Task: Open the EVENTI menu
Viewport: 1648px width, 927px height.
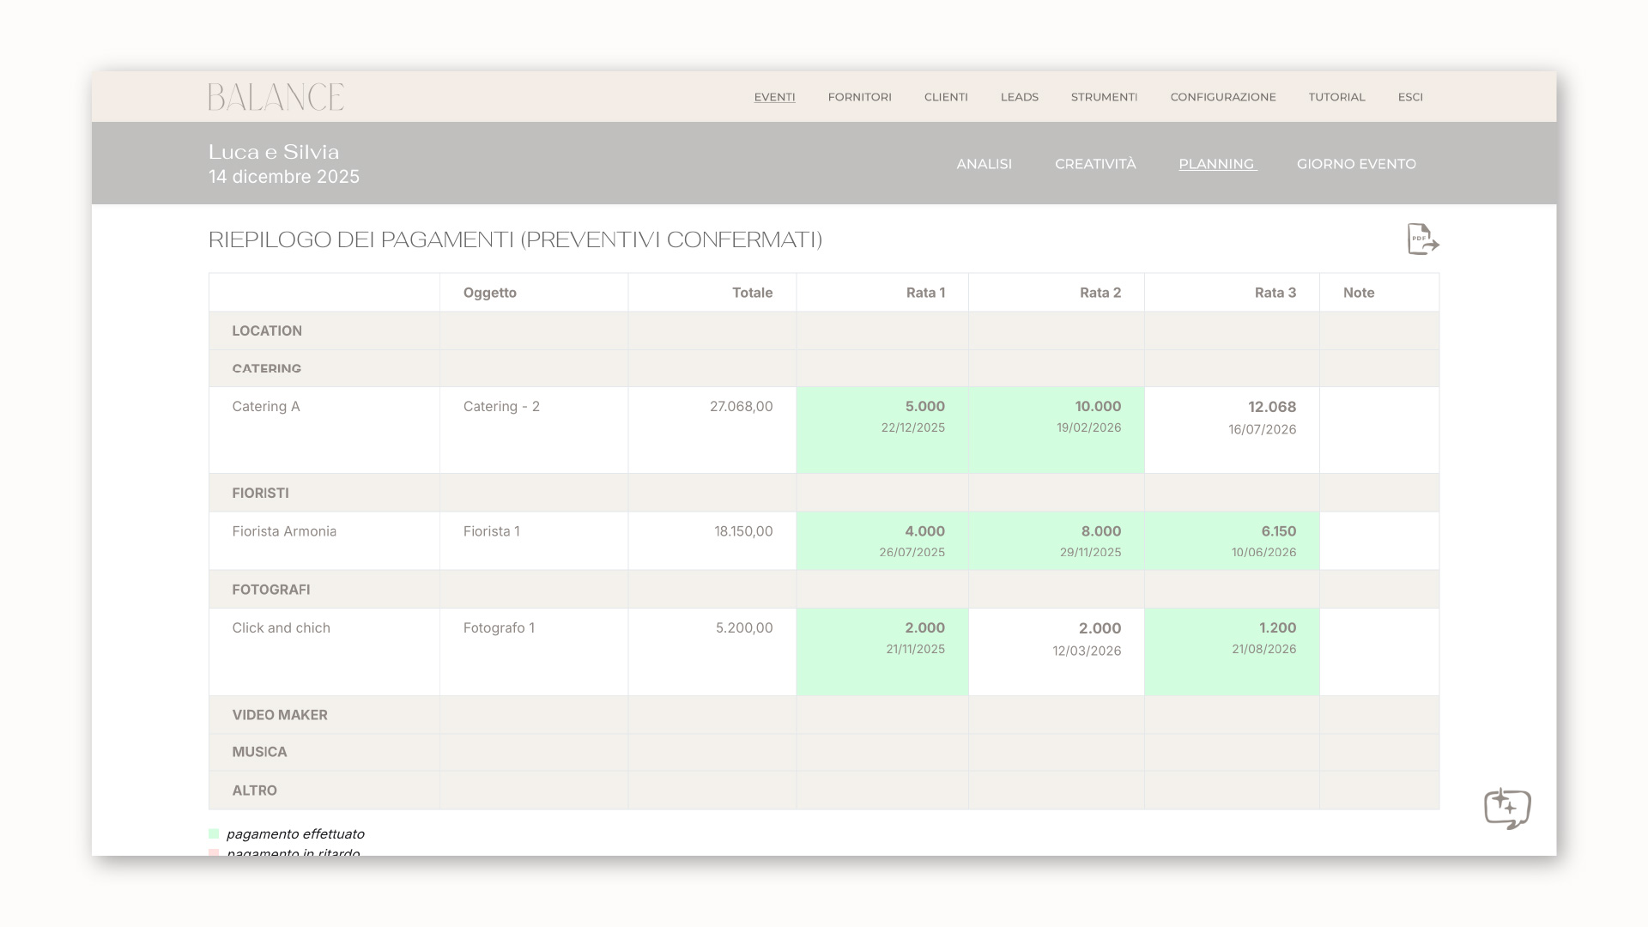Action: [774, 97]
